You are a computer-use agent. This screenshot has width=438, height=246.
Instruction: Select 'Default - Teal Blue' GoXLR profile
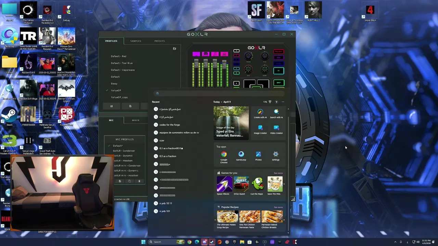point(121,63)
